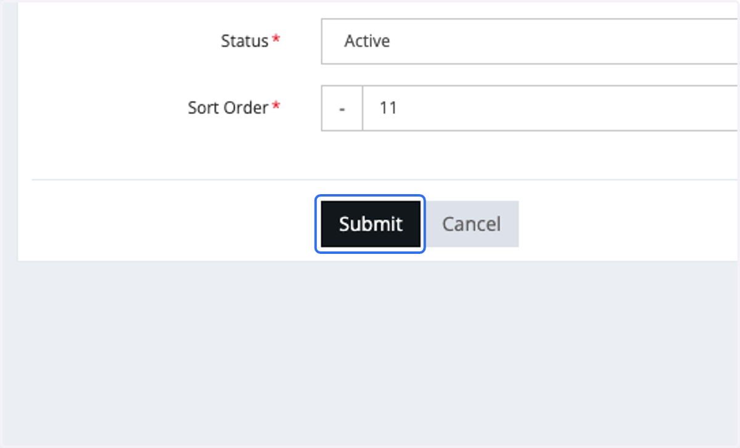740x448 pixels.
Task: Cancel the form changes
Action: click(472, 224)
